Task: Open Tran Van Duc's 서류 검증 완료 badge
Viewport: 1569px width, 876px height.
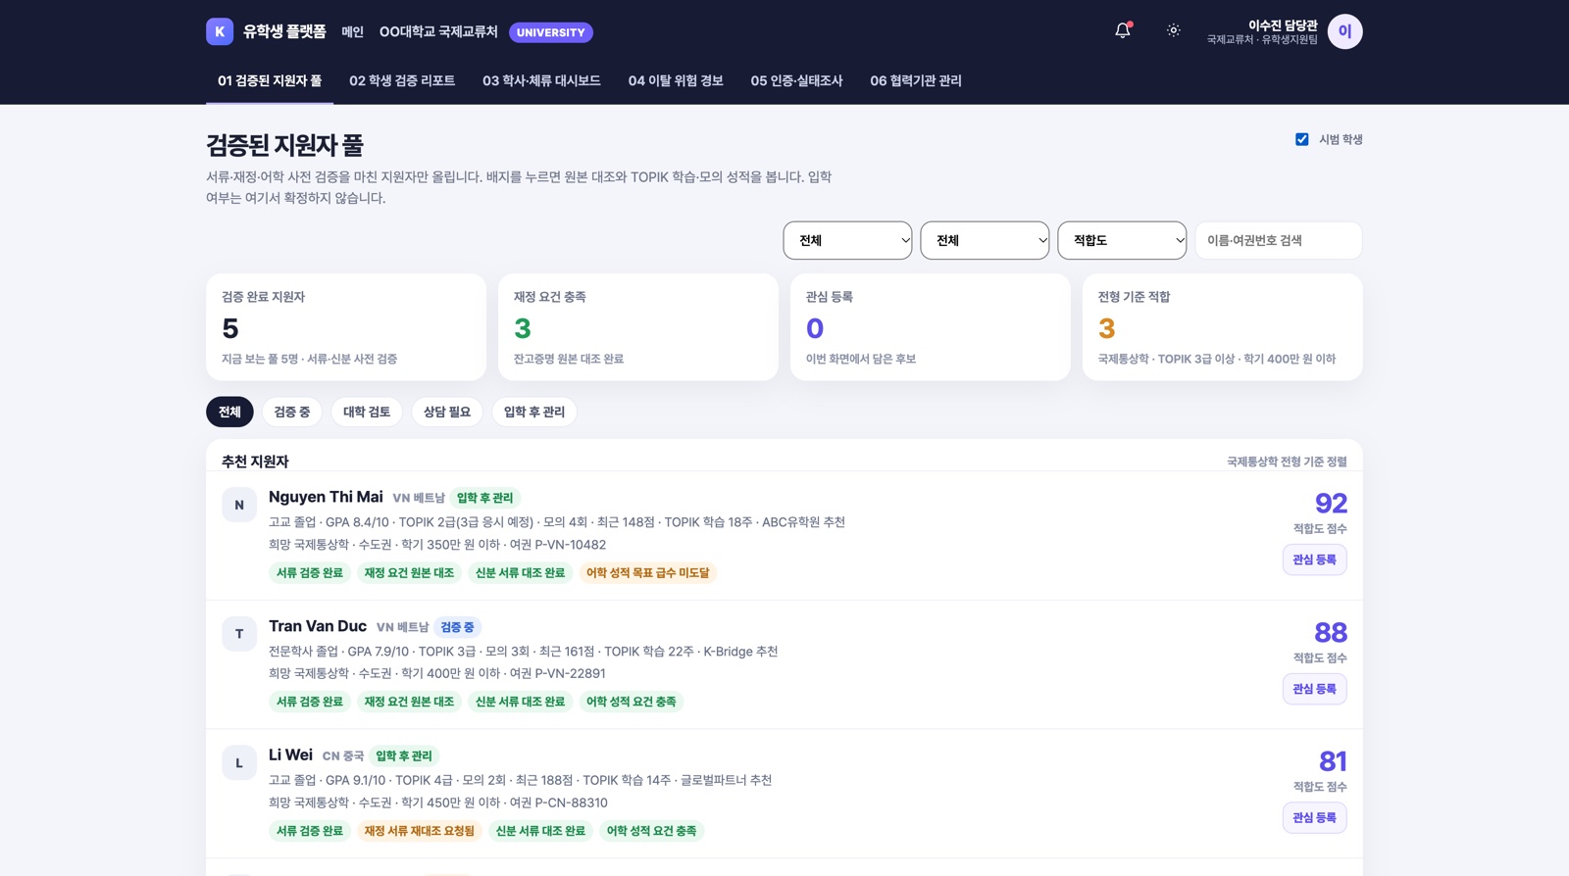Action: [x=310, y=702]
